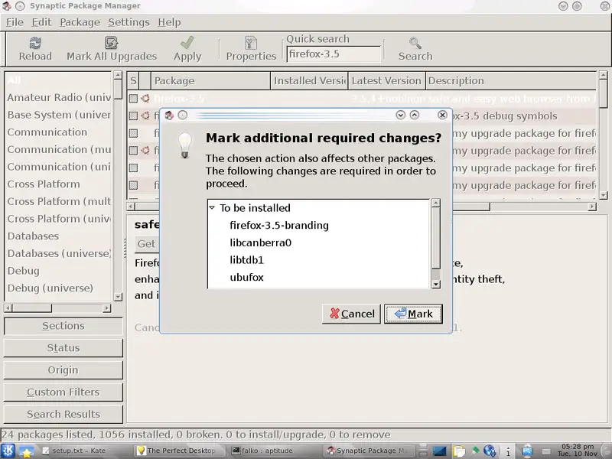Open the Settings menu
Image resolution: width=612 pixels, height=459 pixels.
coord(129,22)
